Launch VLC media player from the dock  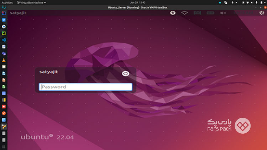click(4, 60)
